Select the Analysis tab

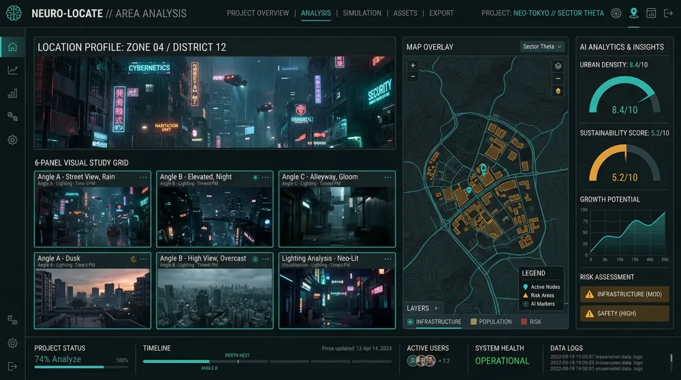(x=316, y=13)
